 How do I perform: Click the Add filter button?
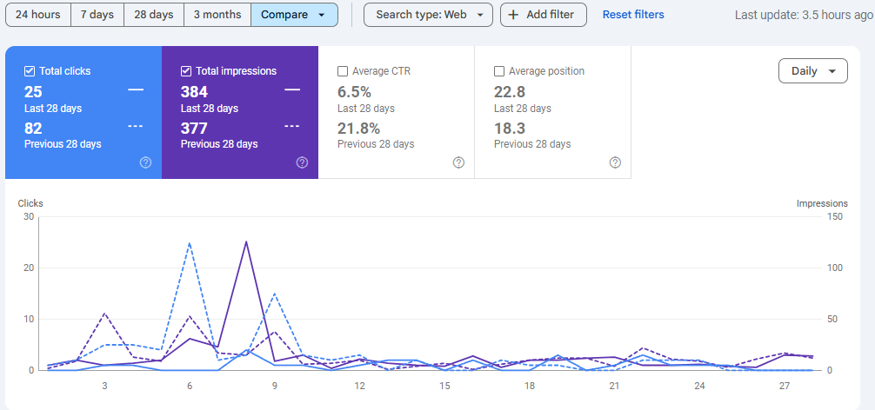click(x=543, y=15)
